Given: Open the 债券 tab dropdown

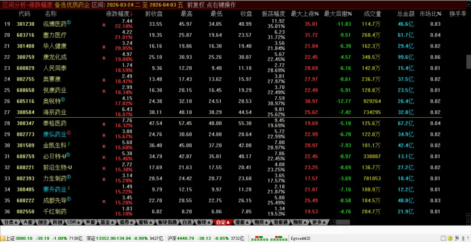Looking at the screenshot, I should click(x=126, y=222).
